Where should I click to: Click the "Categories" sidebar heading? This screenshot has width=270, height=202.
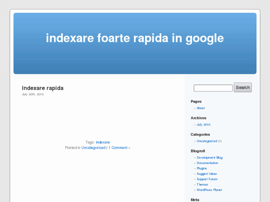[x=200, y=135]
